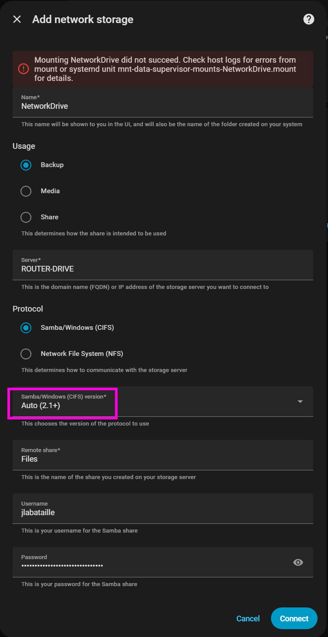Show password with the eye icon
Screen dimensions: 328x637
(298, 562)
